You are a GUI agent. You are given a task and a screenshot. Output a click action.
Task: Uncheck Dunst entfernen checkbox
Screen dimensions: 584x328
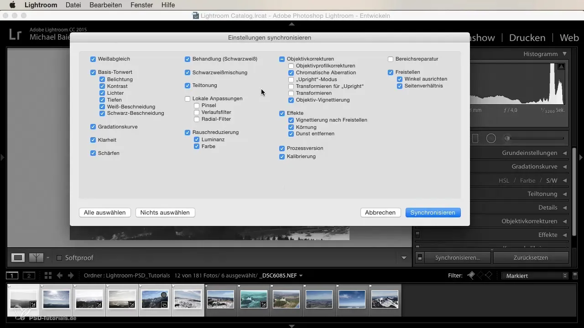(x=291, y=133)
